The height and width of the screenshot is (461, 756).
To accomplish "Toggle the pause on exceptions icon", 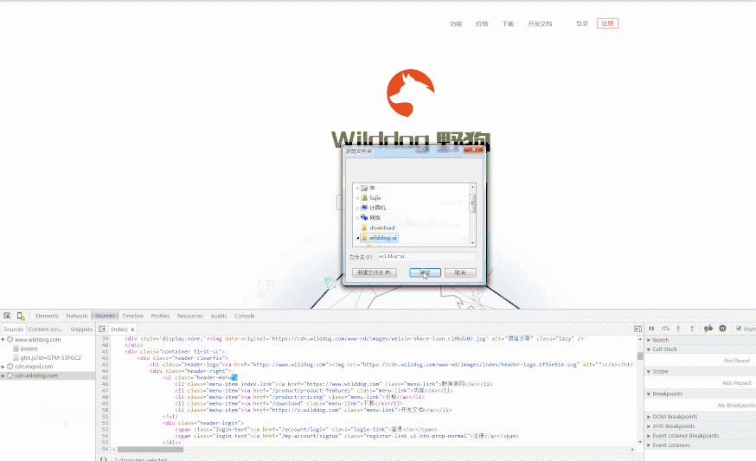I will point(722,329).
